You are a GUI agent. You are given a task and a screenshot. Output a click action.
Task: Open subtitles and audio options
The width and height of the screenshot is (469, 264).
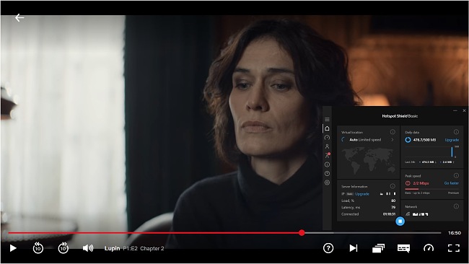point(403,248)
